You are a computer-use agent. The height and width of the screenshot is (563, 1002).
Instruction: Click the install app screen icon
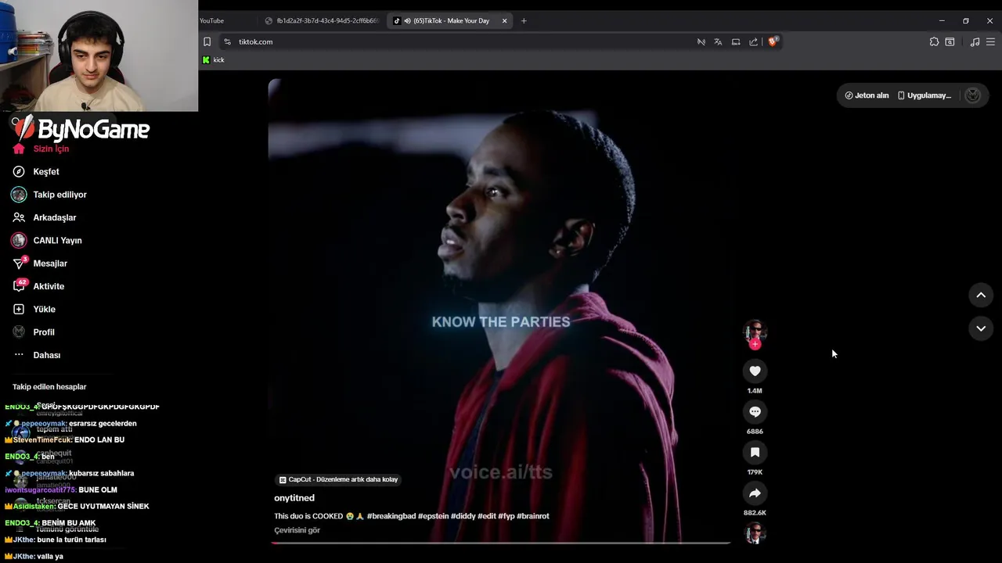[x=736, y=41]
